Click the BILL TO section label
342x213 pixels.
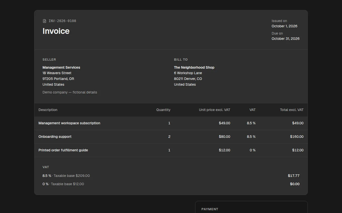(181, 60)
